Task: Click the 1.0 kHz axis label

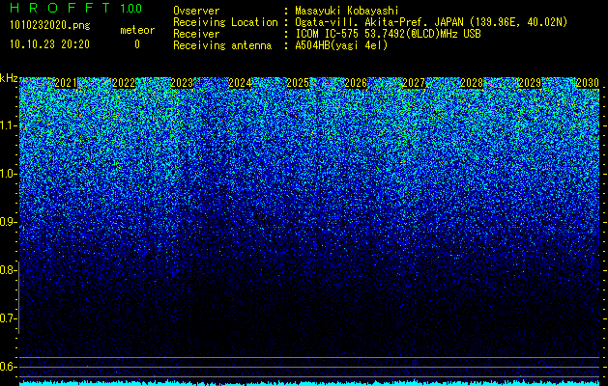Action: (8, 174)
